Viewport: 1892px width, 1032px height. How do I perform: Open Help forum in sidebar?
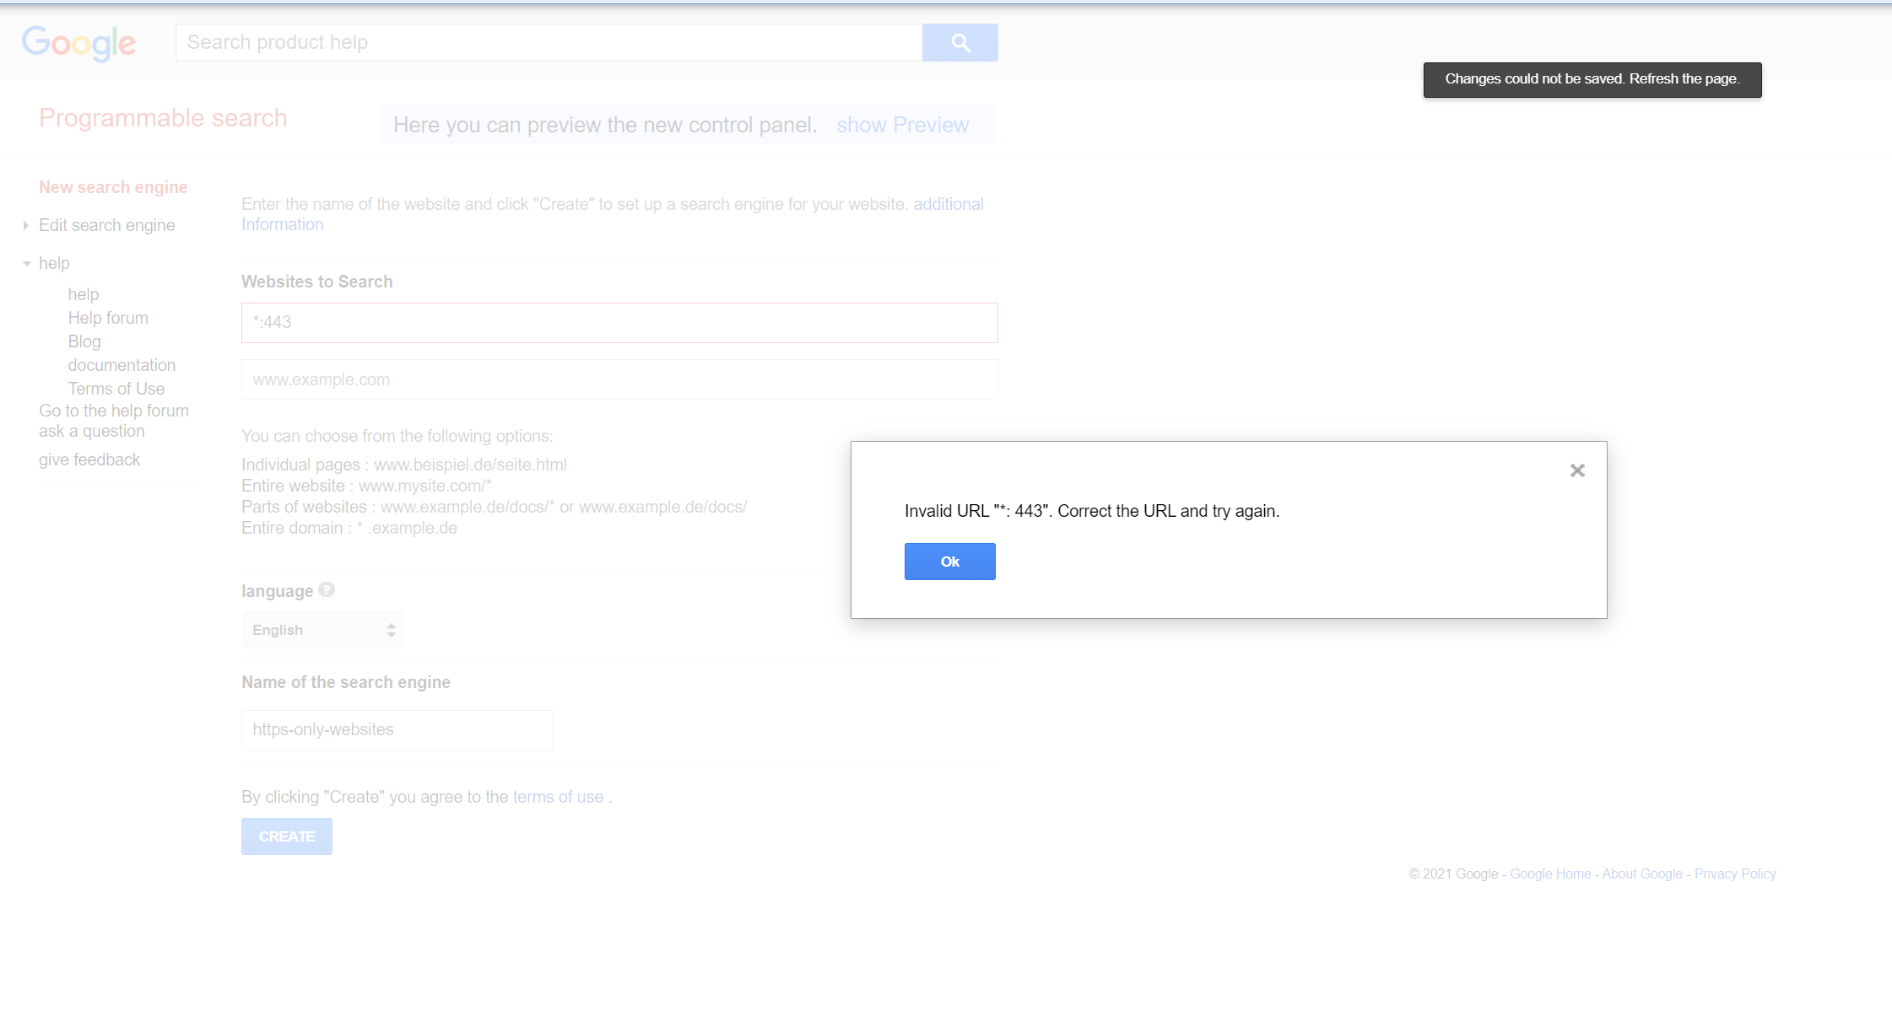tap(108, 318)
